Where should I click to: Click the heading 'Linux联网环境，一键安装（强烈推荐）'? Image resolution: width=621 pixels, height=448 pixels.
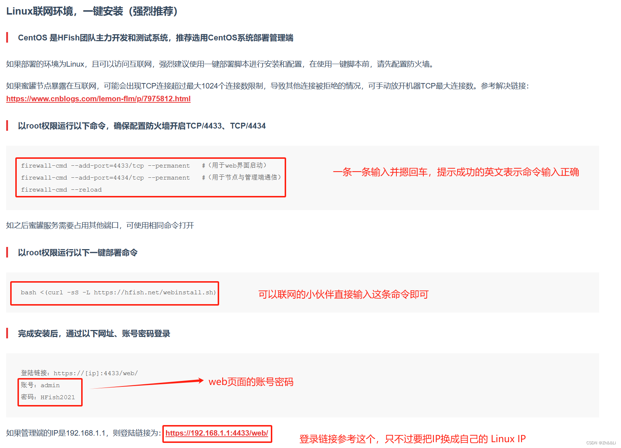point(92,11)
